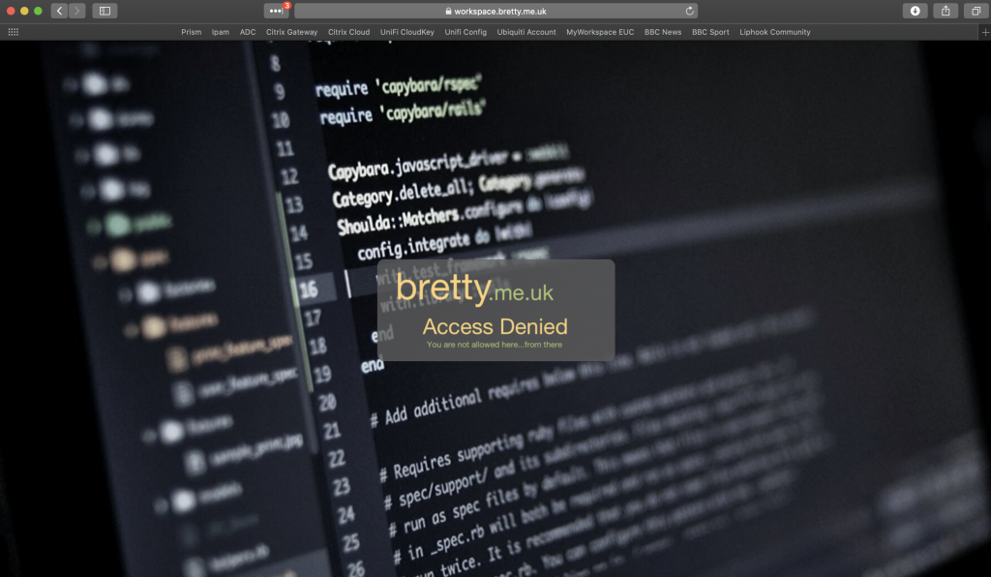Open the extension button with red badge
Viewport: 991px width, 577px height.
(277, 11)
